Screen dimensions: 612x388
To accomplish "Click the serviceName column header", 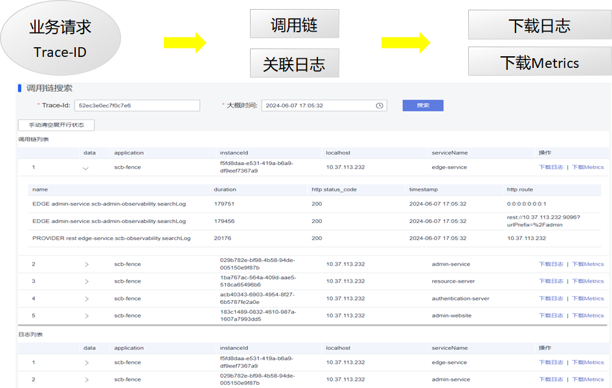I will pos(450,153).
